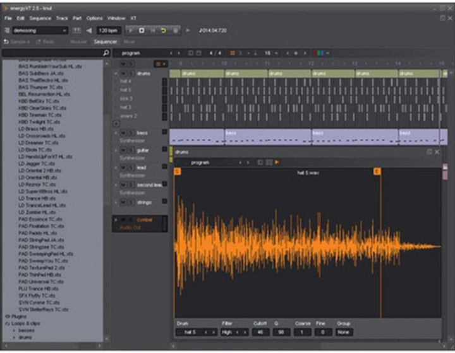The height and width of the screenshot is (353, 455).
Task: Click the magnifier search icon in browser
Action: [x=106, y=53]
